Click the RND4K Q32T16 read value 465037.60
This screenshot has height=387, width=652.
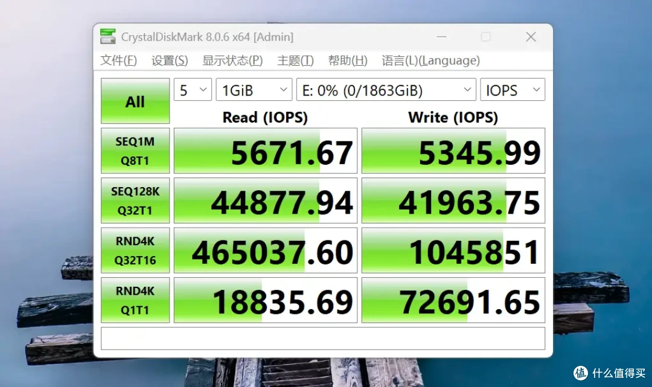pos(266,251)
